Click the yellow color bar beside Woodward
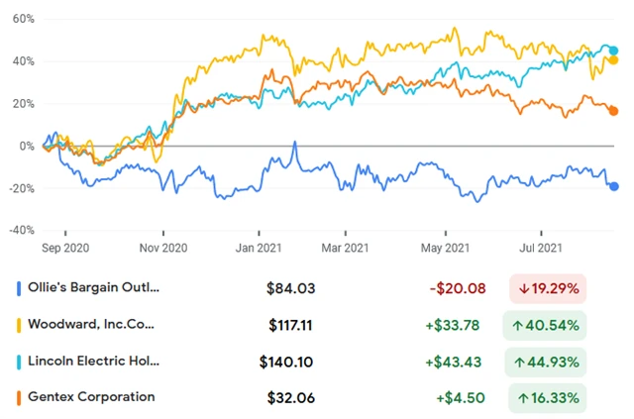Viewport: 634px width, 419px height. click(x=19, y=325)
